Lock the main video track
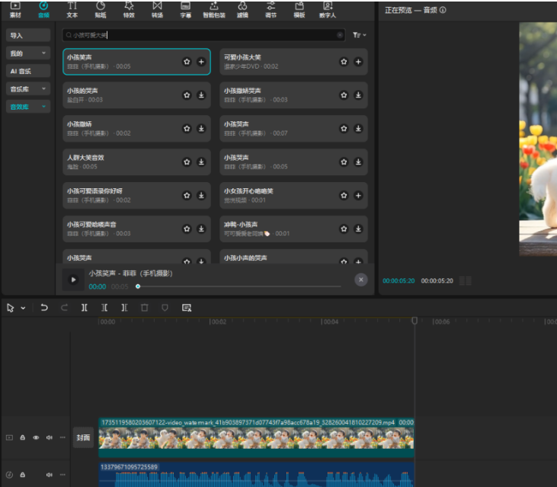The width and height of the screenshot is (557, 487). coord(23,437)
